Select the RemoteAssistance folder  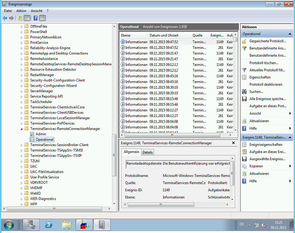(x=44, y=59)
